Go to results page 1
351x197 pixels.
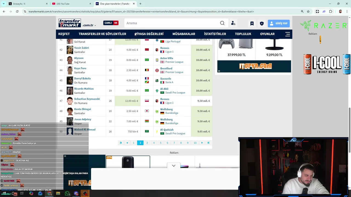134,143
